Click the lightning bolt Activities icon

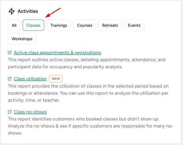(x=11, y=11)
